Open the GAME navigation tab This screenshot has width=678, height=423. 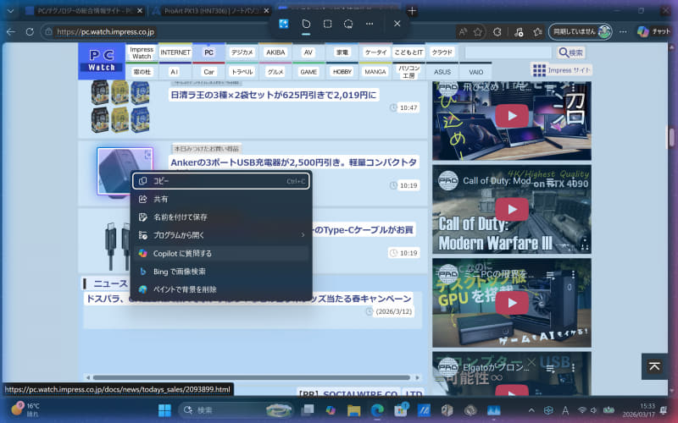(x=308, y=72)
